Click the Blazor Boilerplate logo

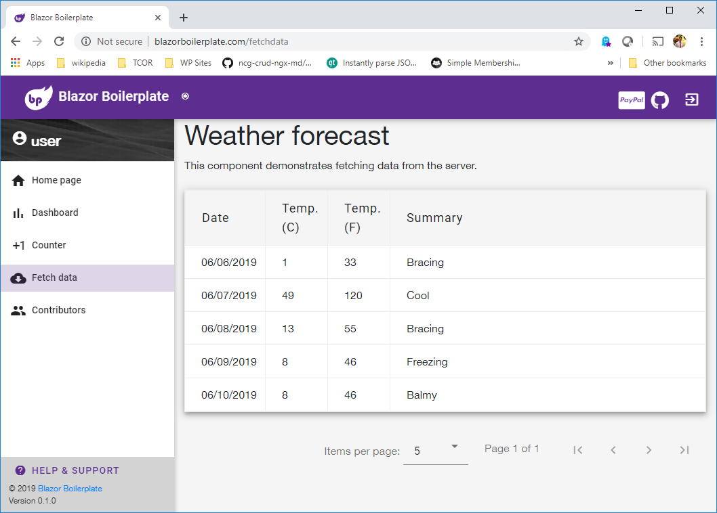point(38,97)
